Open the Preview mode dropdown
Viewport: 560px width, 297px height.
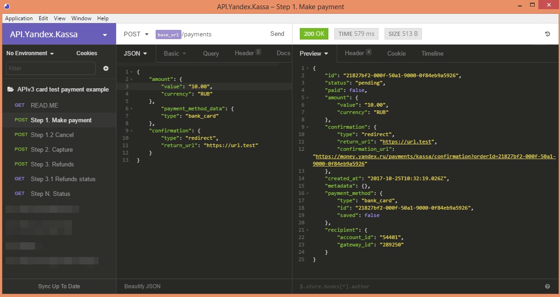click(314, 53)
